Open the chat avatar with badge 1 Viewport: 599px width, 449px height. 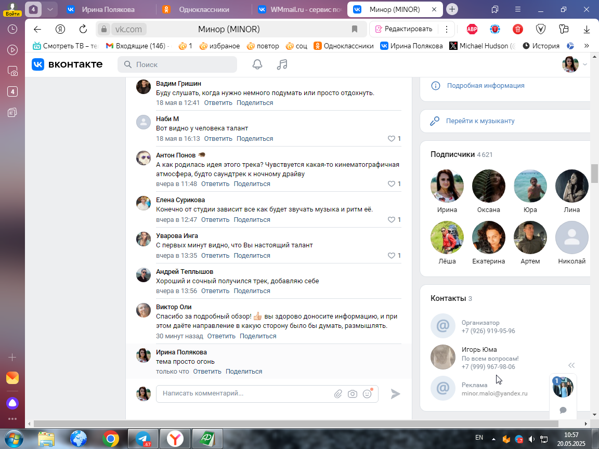click(563, 387)
